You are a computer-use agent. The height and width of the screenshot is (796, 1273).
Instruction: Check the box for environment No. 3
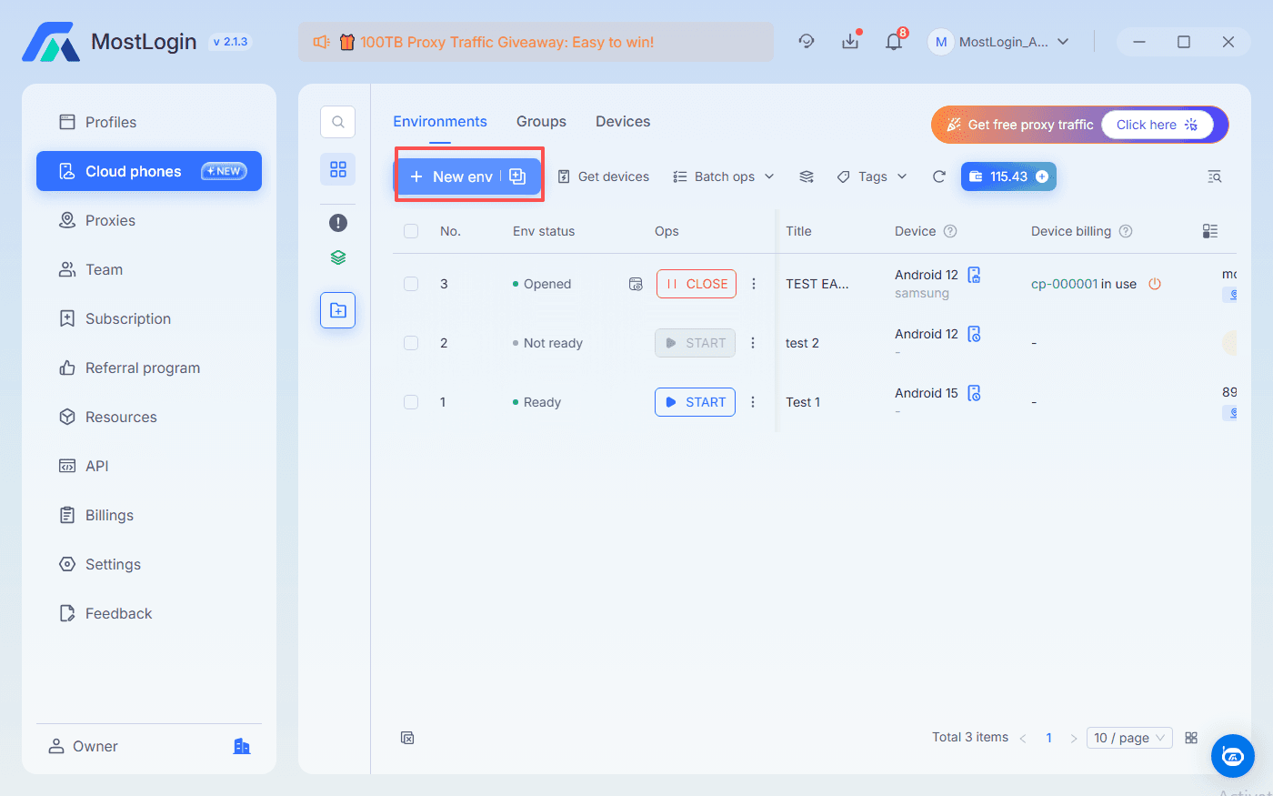[x=411, y=284]
